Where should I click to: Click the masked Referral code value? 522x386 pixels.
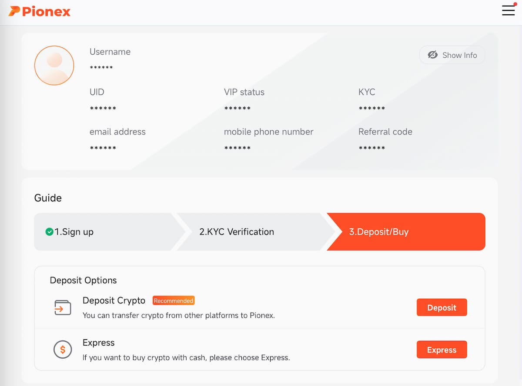[x=371, y=148]
